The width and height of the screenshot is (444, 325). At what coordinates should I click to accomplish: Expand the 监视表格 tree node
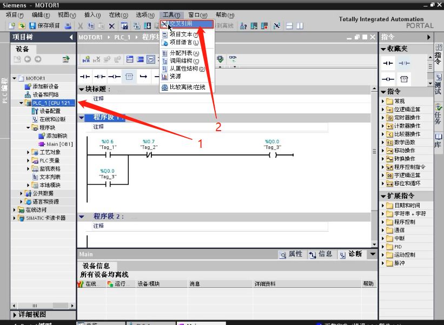[28, 169]
